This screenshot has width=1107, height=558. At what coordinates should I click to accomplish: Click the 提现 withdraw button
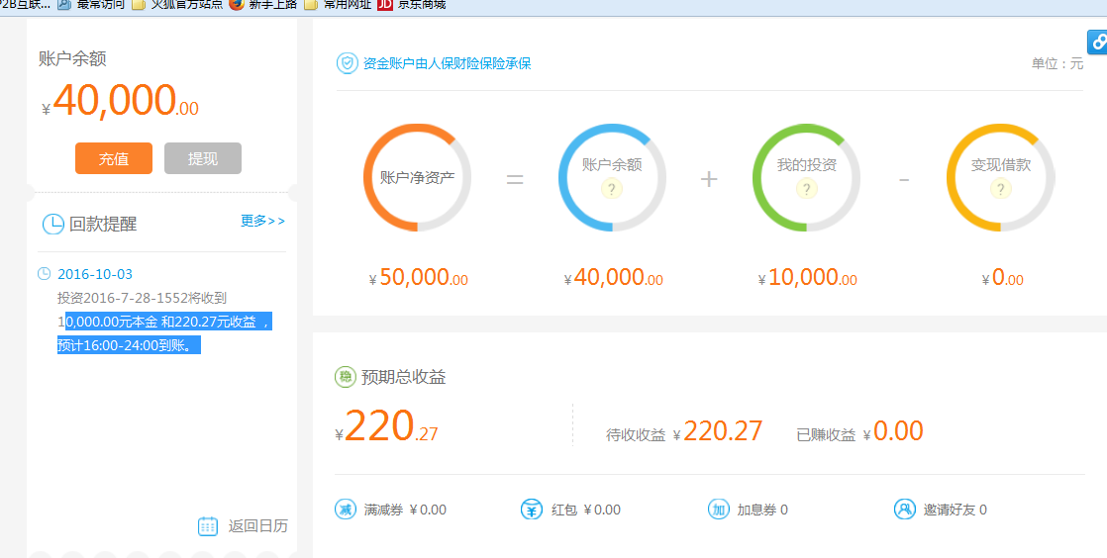click(203, 158)
